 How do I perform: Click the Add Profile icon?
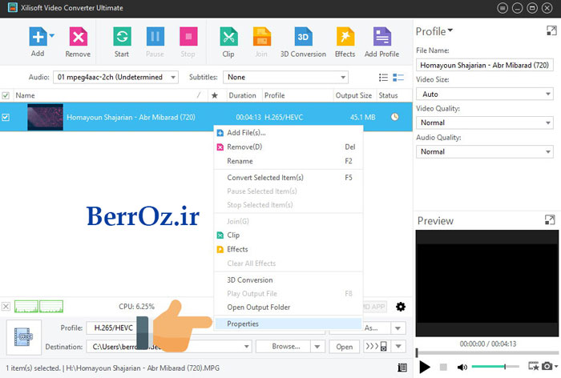381,38
